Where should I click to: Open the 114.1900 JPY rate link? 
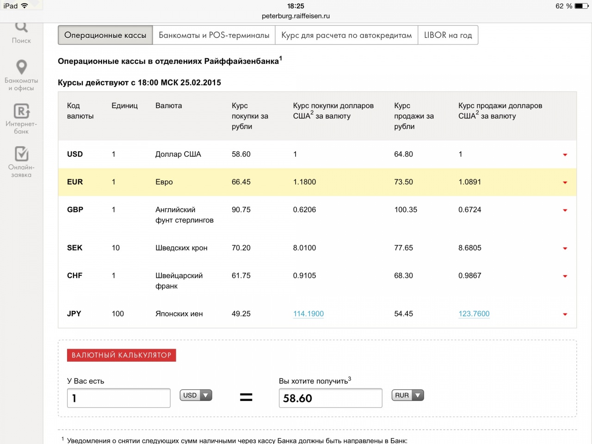point(308,314)
